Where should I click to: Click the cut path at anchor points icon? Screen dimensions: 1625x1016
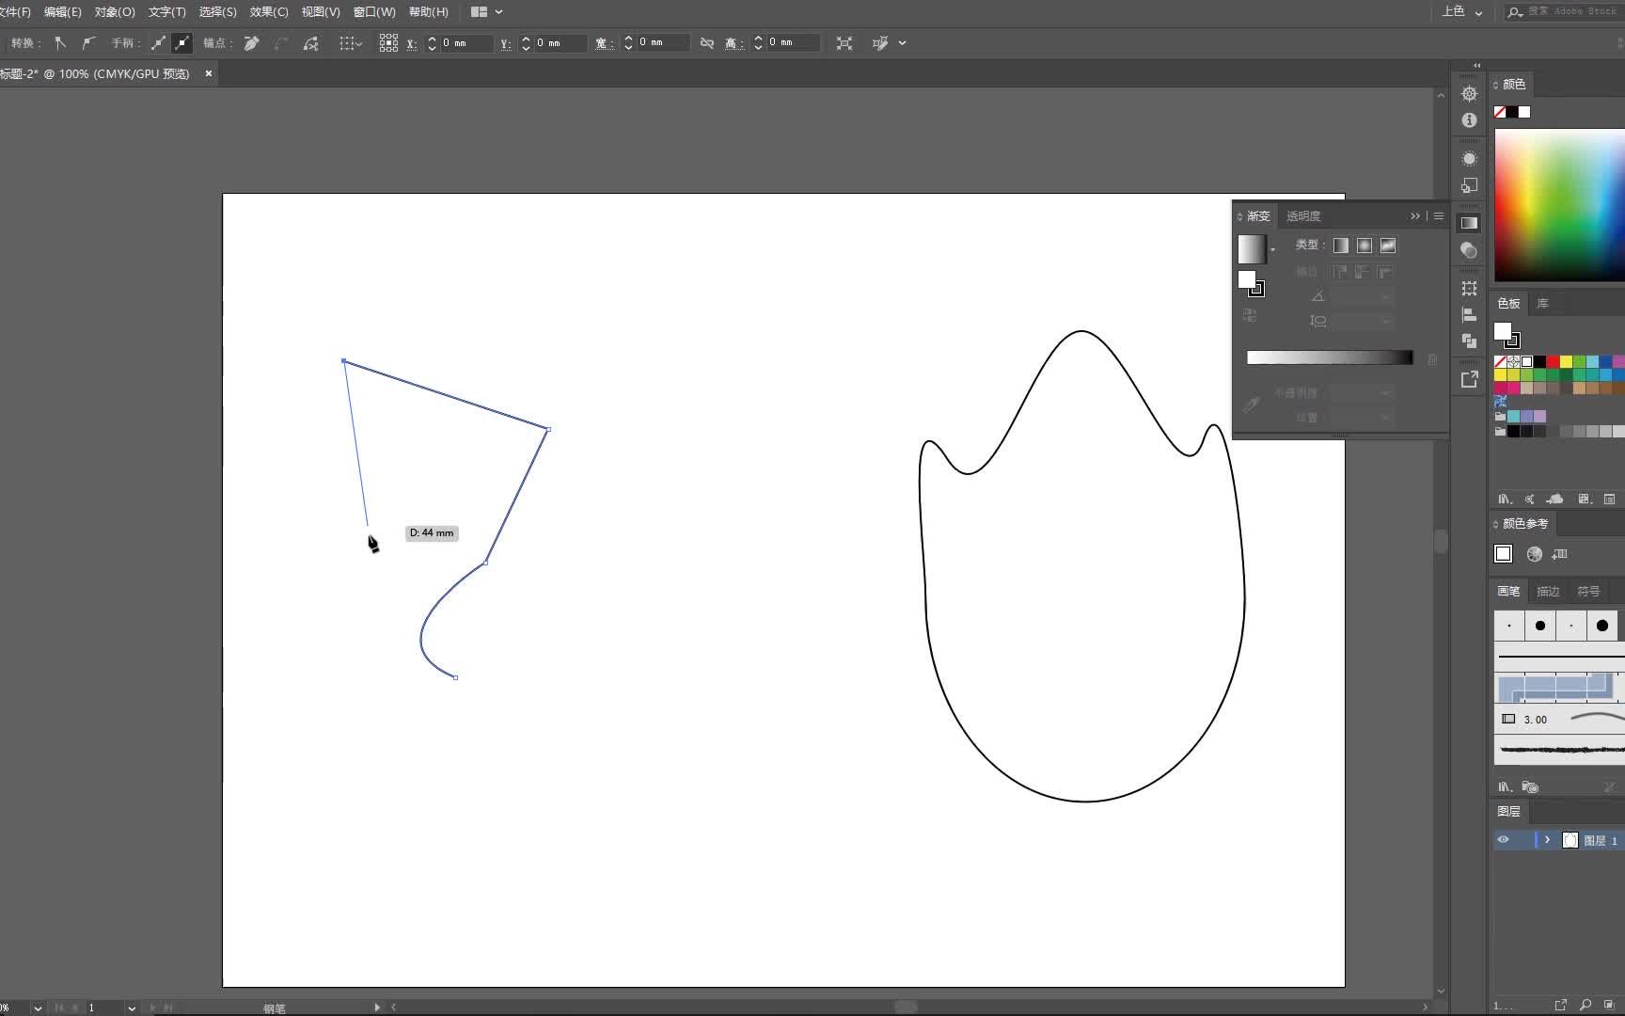310,43
